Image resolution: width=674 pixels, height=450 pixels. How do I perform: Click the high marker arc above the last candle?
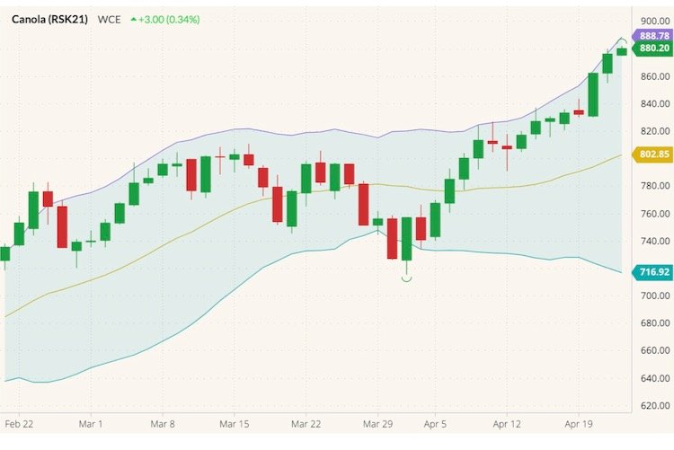[621, 40]
